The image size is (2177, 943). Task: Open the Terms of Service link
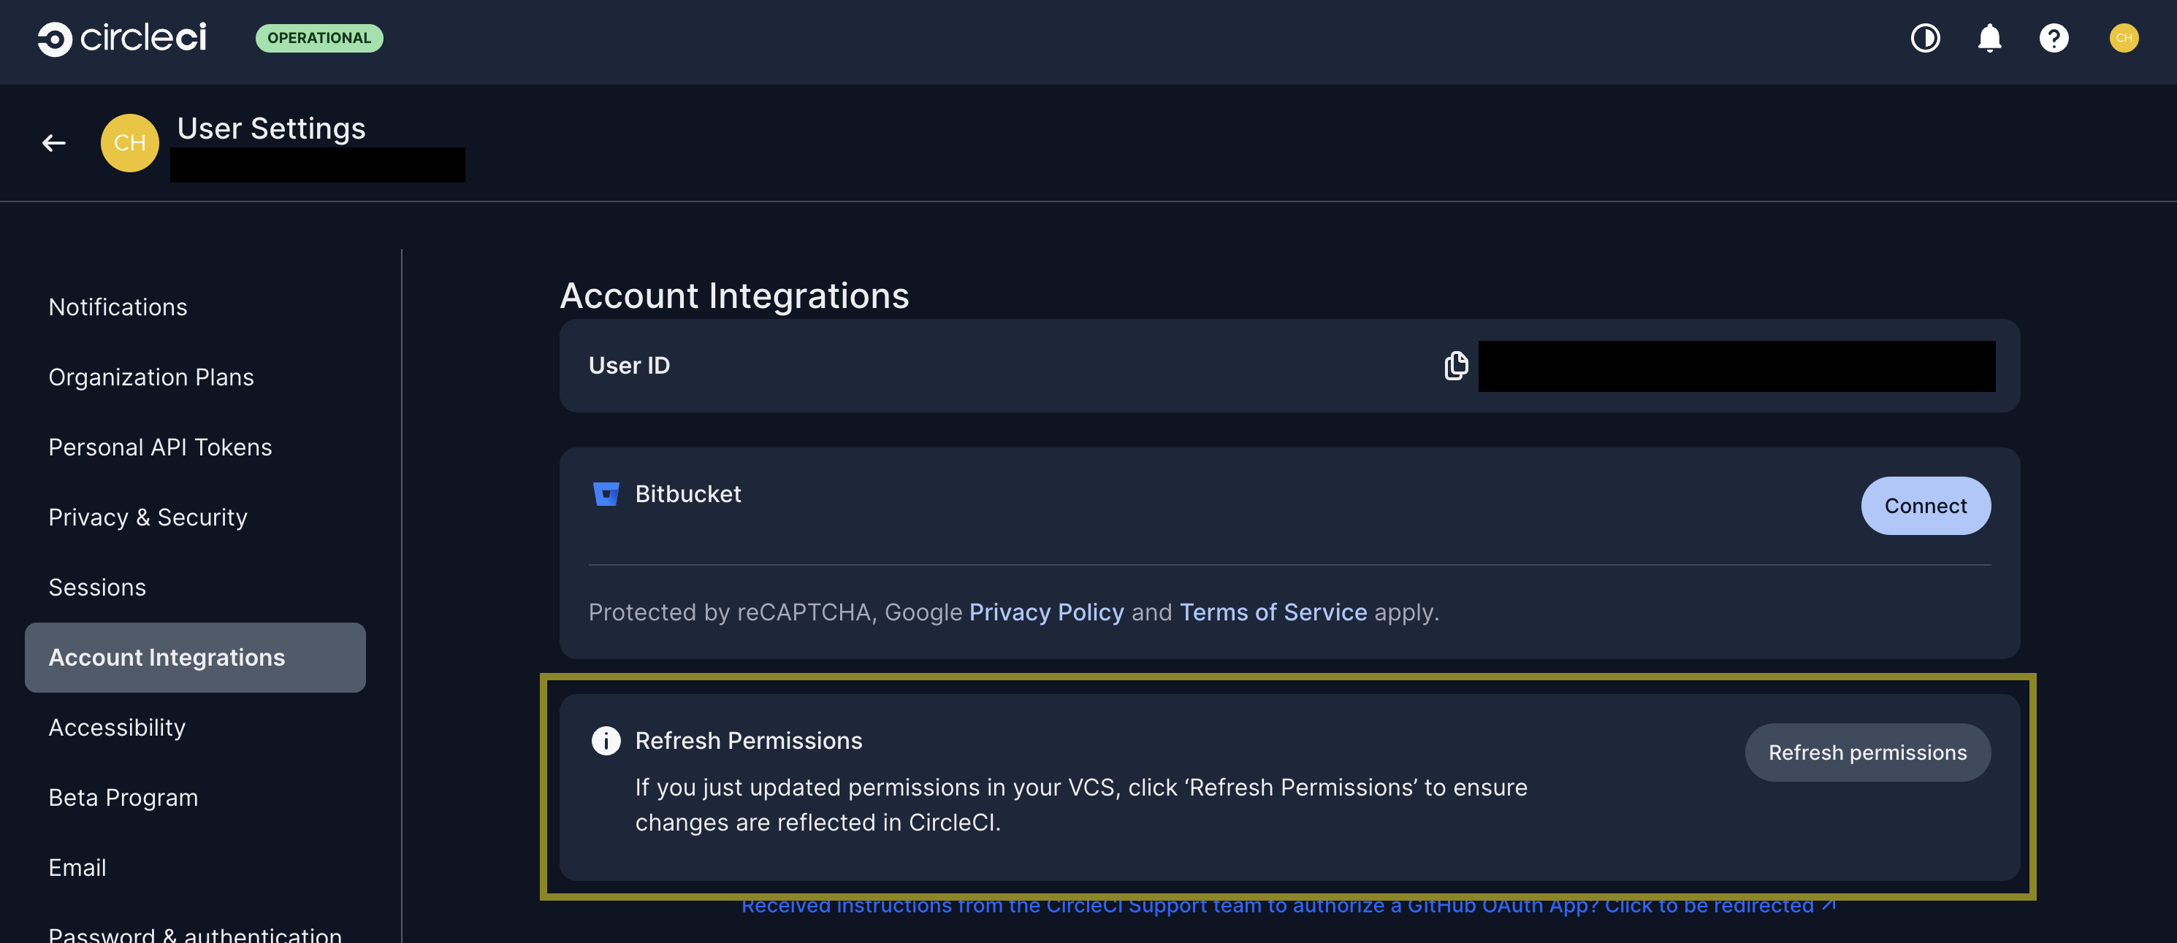(1273, 612)
